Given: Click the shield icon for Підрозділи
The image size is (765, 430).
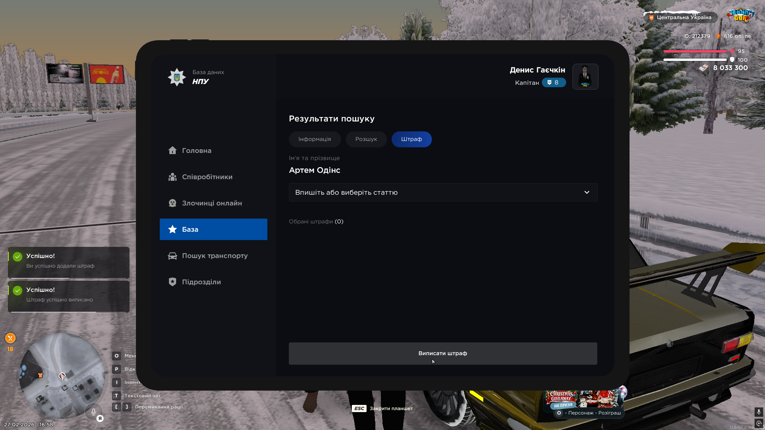Looking at the screenshot, I should pos(172,282).
